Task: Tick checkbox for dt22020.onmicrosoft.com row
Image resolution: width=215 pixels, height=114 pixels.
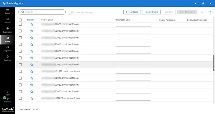Action: click(x=20, y=98)
